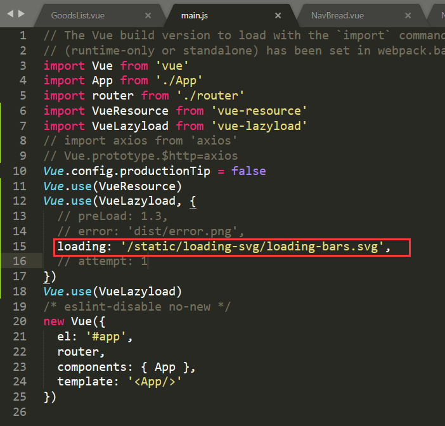
Task: Click 'new' keyword on line 20
Action: (x=54, y=321)
